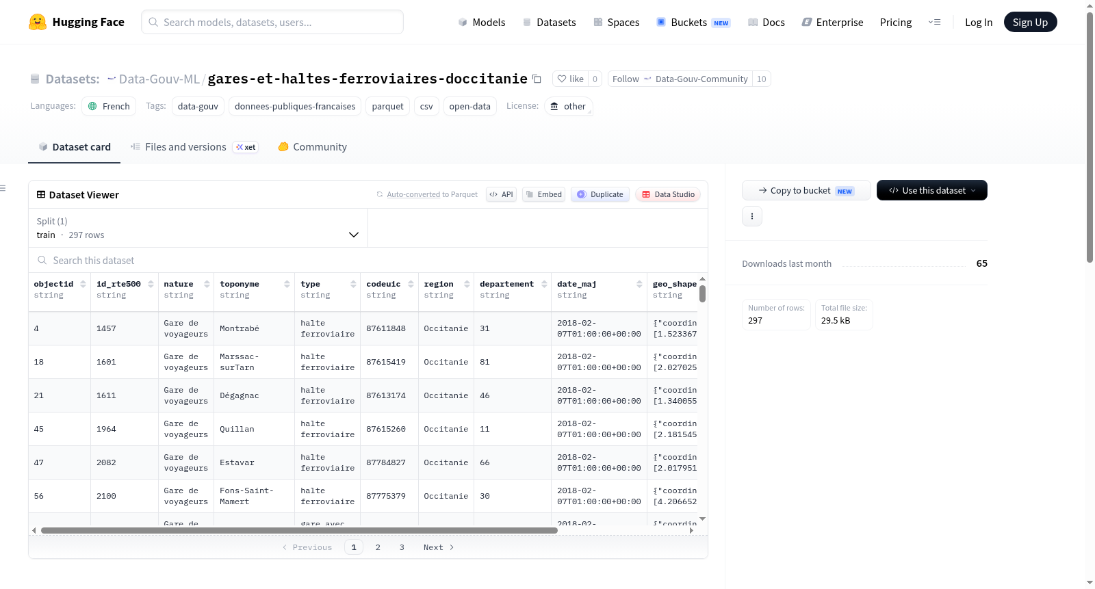Expand the Split train dropdown
1095x589 pixels.
198,228
